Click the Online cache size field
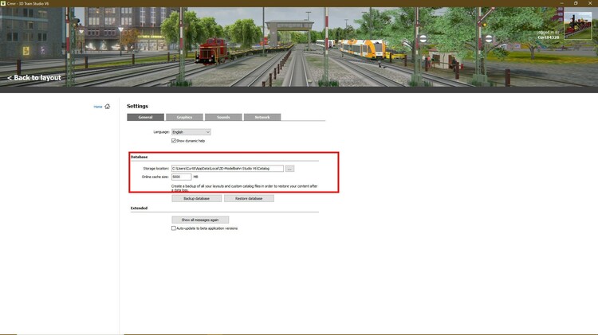Screen dimensions: 598x335 click(x=181, y=177)
